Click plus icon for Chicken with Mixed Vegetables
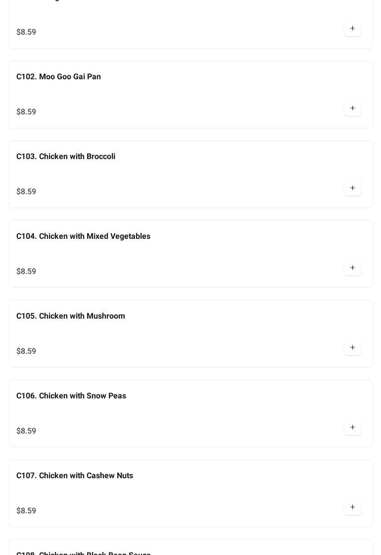The height and width of the screenshot is (555, 381). (x=352, y=268)
